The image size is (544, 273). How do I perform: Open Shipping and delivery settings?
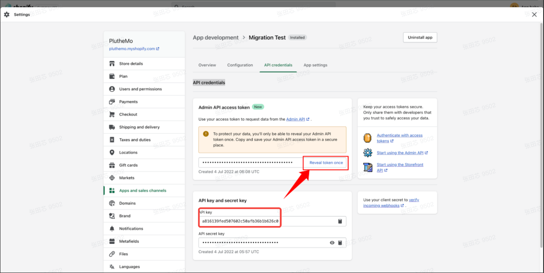point(144,127)
